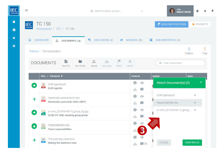222x158 pixels.
Task: Click the Confirm (3) button
Action: pyautogui.click(x=192, y=143)
